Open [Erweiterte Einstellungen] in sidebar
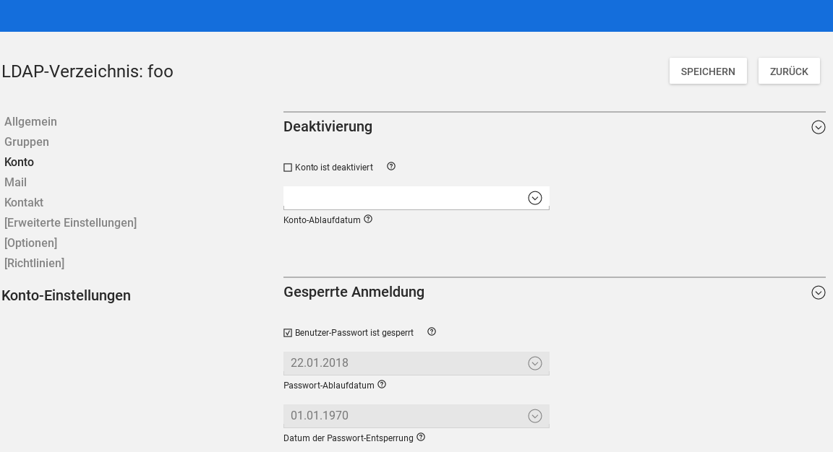 pyautogui.click(x=70, y=223)
